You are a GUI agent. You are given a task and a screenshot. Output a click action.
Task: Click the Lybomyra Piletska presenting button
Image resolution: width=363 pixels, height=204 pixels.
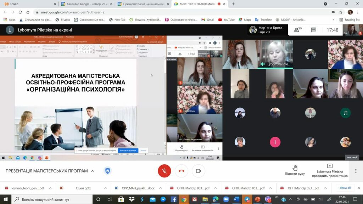pos(330,170)
